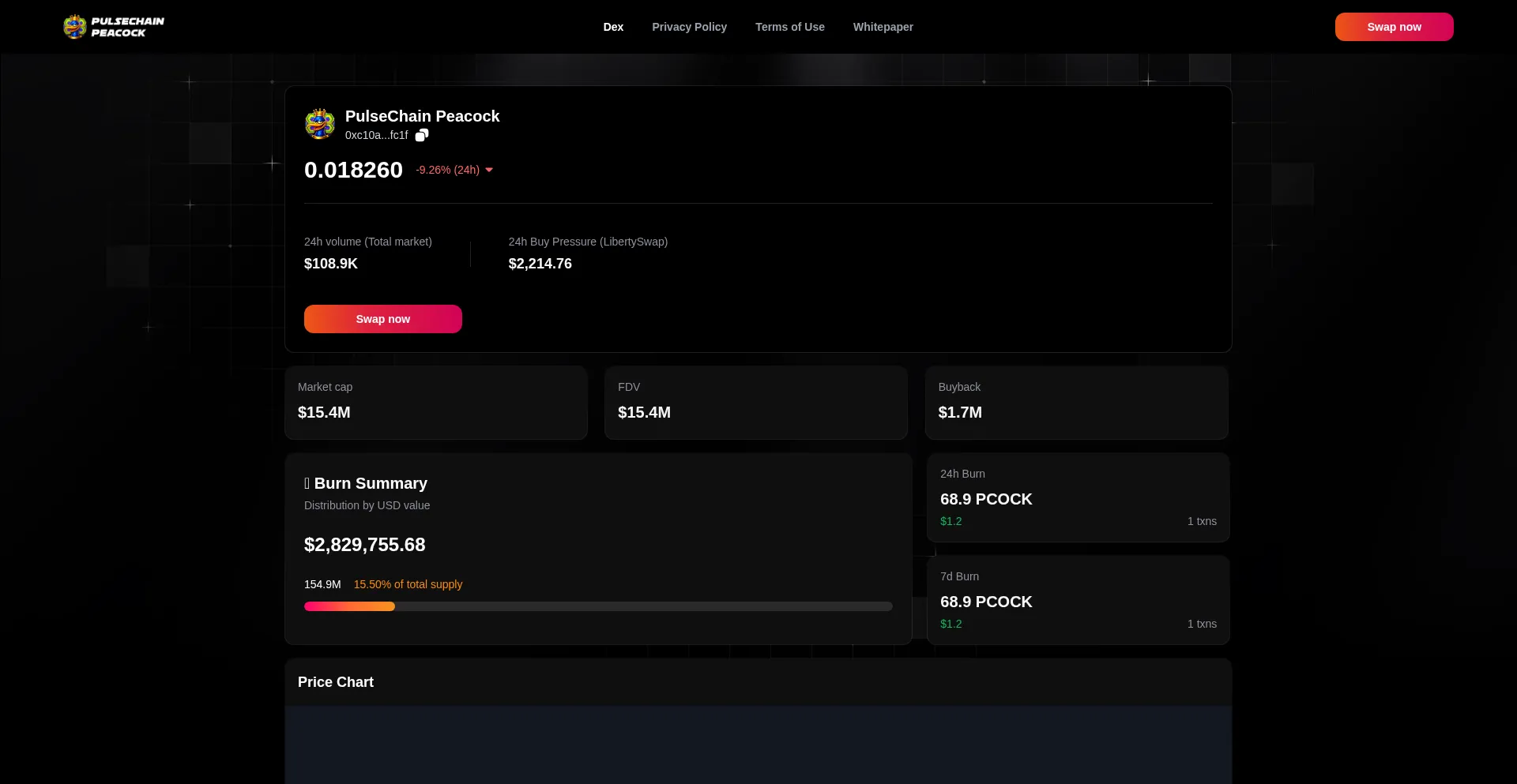The width and height of the screenshot is (1517, 784).
Task: Copy the contract address with the copy icon
Action: [422, 135]
